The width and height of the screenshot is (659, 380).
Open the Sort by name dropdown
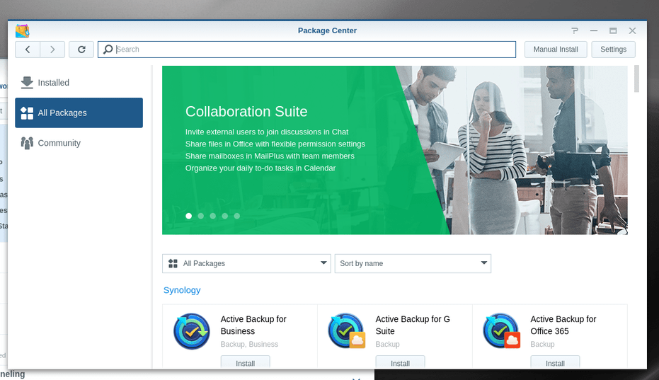[x=413, y=263]
